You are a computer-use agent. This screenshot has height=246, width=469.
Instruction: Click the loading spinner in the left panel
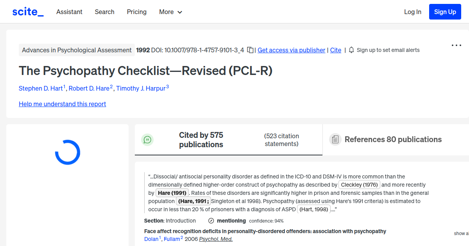68,152
